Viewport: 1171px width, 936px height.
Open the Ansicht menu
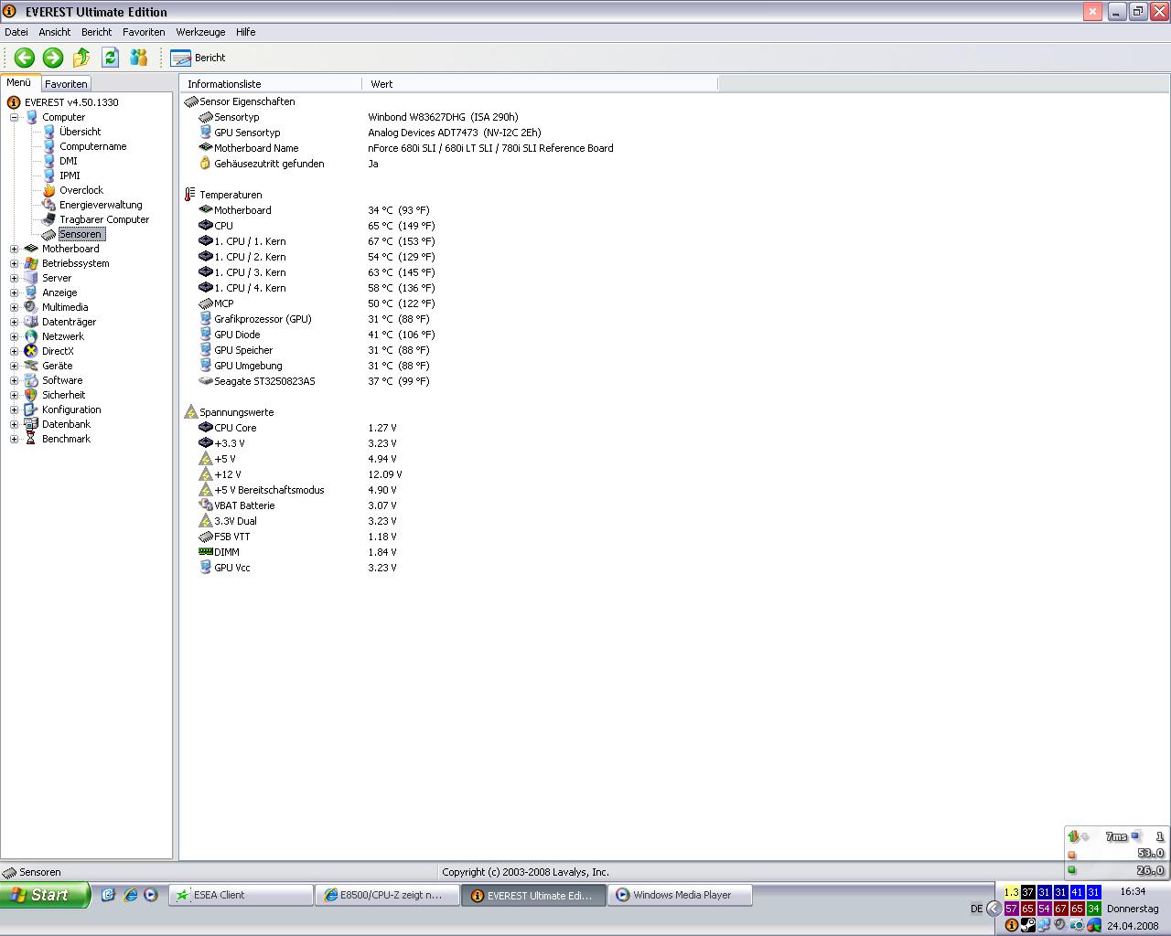55,32
